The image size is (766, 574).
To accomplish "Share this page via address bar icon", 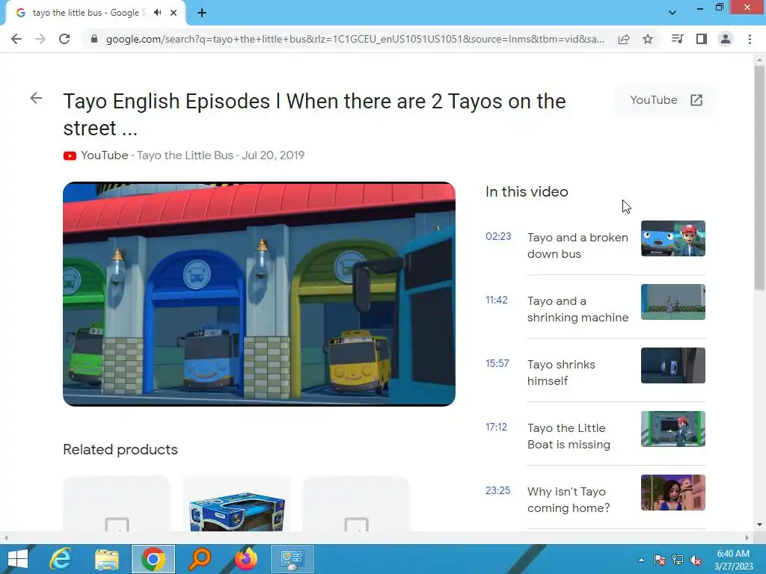I will pos(624,39).
